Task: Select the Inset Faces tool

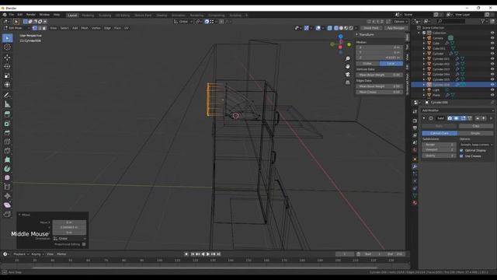Action: [7, 124]
